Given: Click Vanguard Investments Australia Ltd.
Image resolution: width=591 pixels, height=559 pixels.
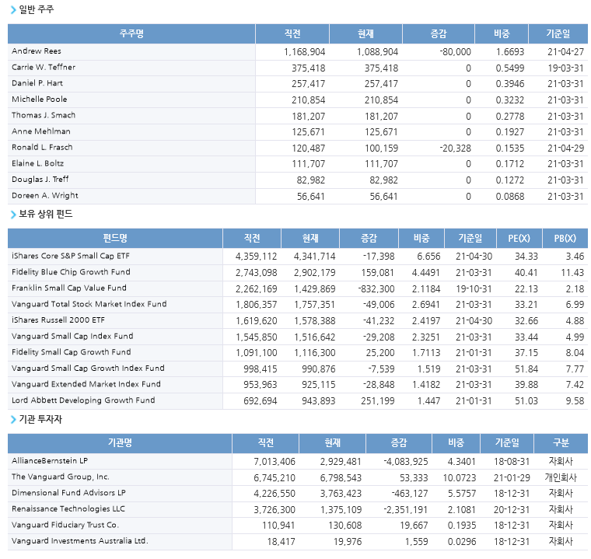Looking at the screenshot, I should (x=80, y=541).
